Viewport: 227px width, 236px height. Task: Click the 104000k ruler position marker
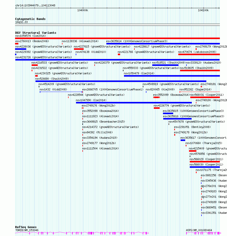[x=83, y=10]
